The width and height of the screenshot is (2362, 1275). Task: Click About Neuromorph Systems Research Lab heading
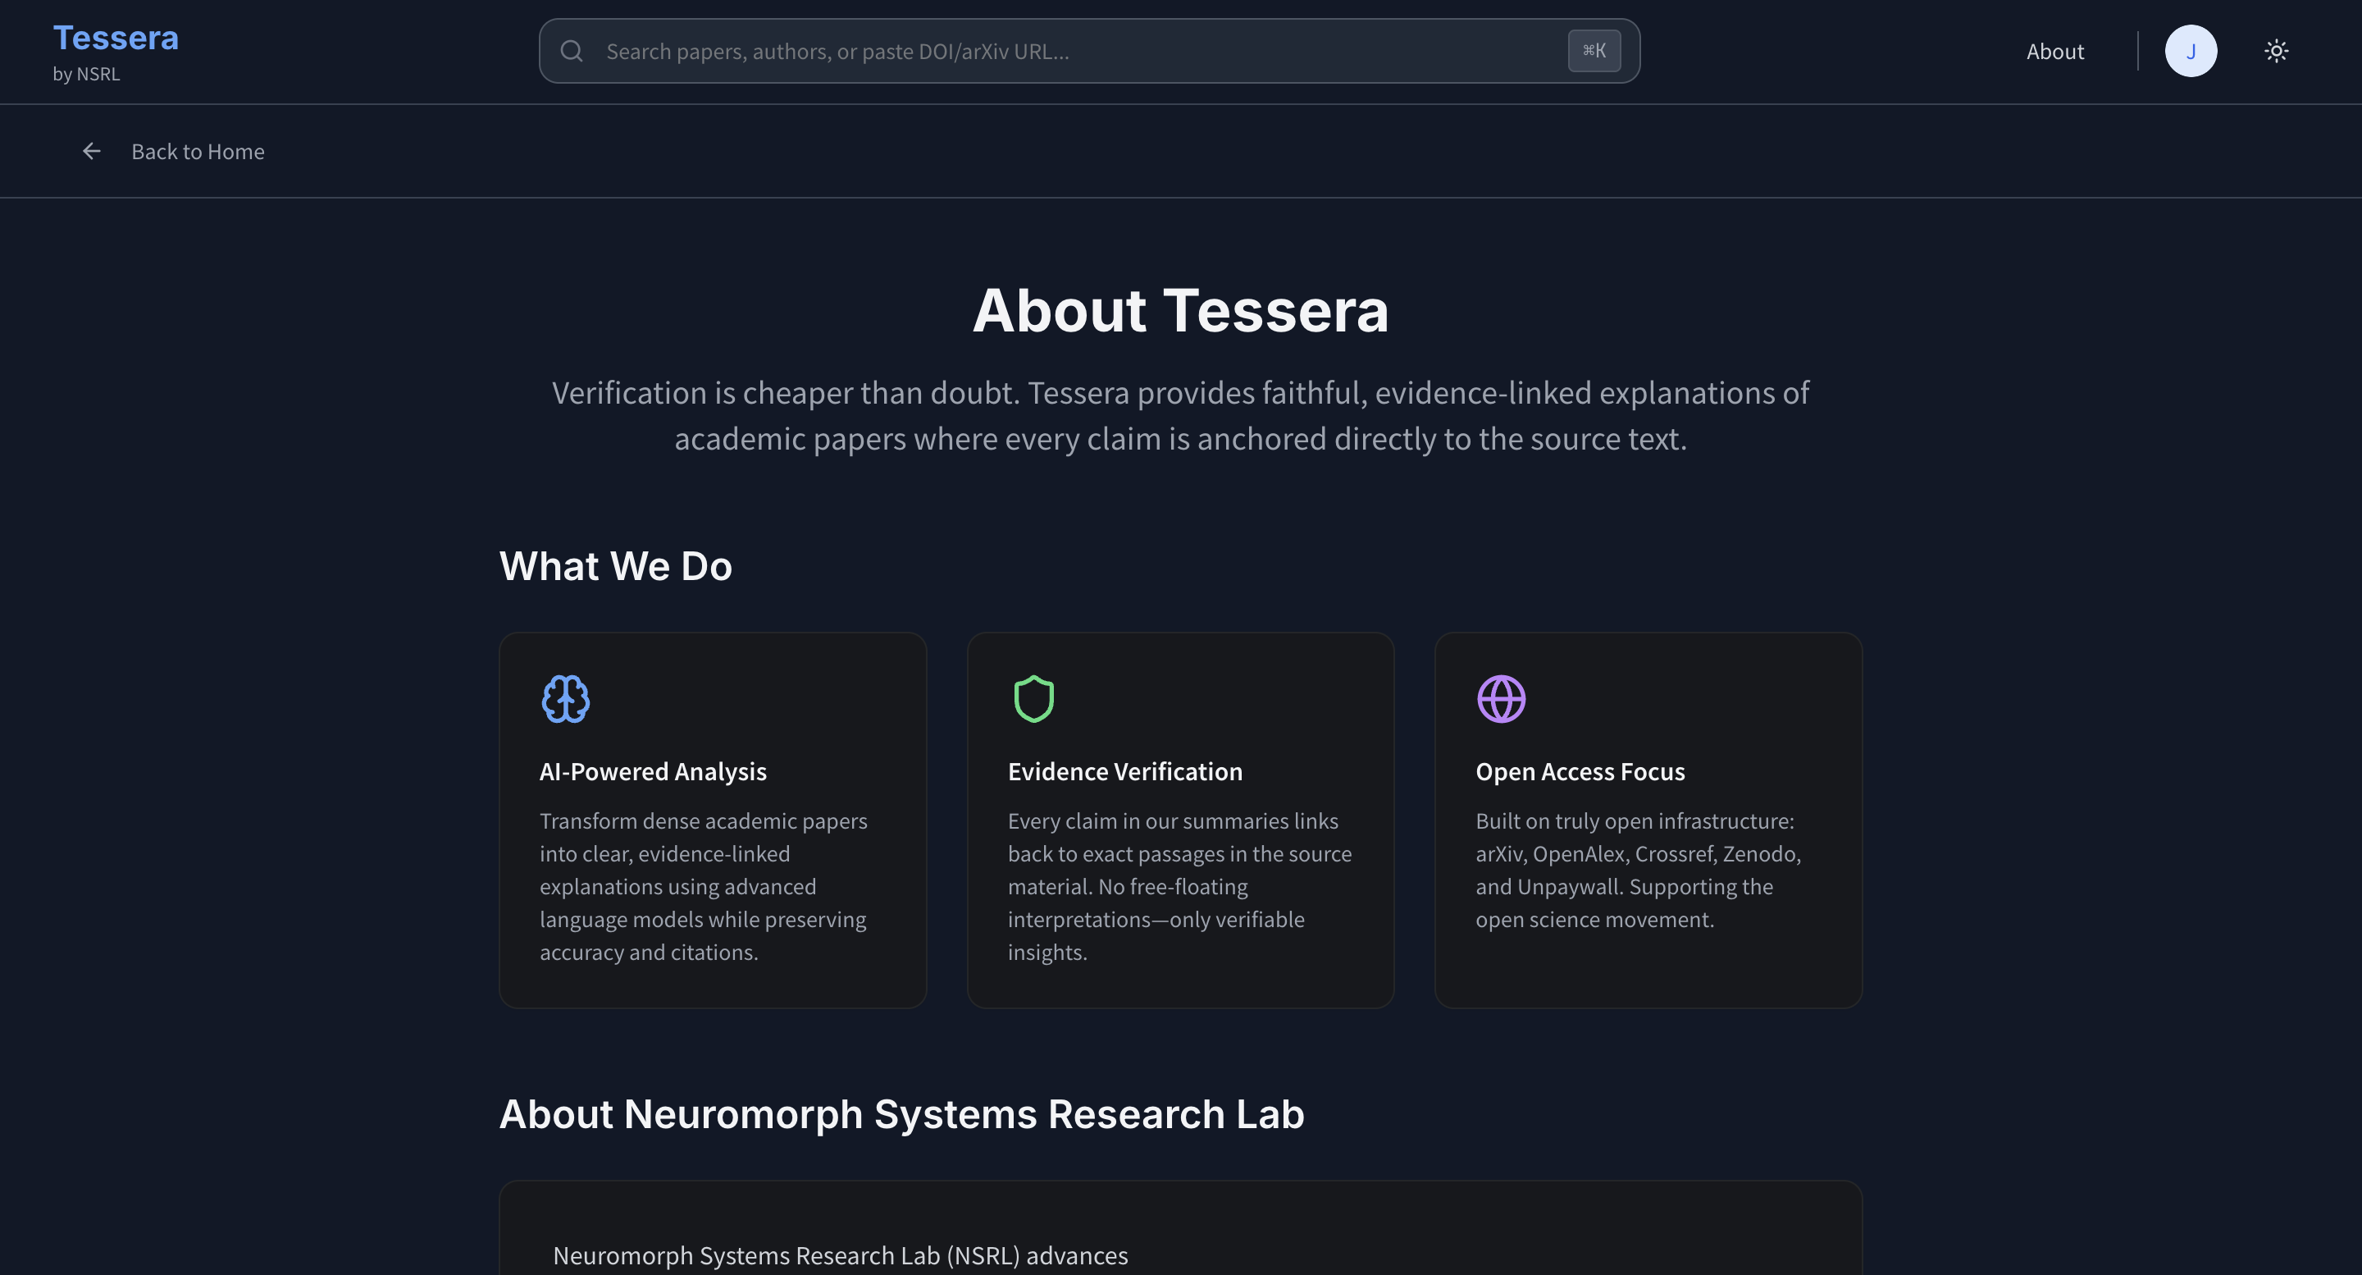[x=901, y=1114]
